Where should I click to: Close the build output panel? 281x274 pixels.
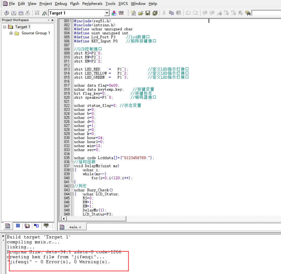pyautogui.click(x=3, y=236)
